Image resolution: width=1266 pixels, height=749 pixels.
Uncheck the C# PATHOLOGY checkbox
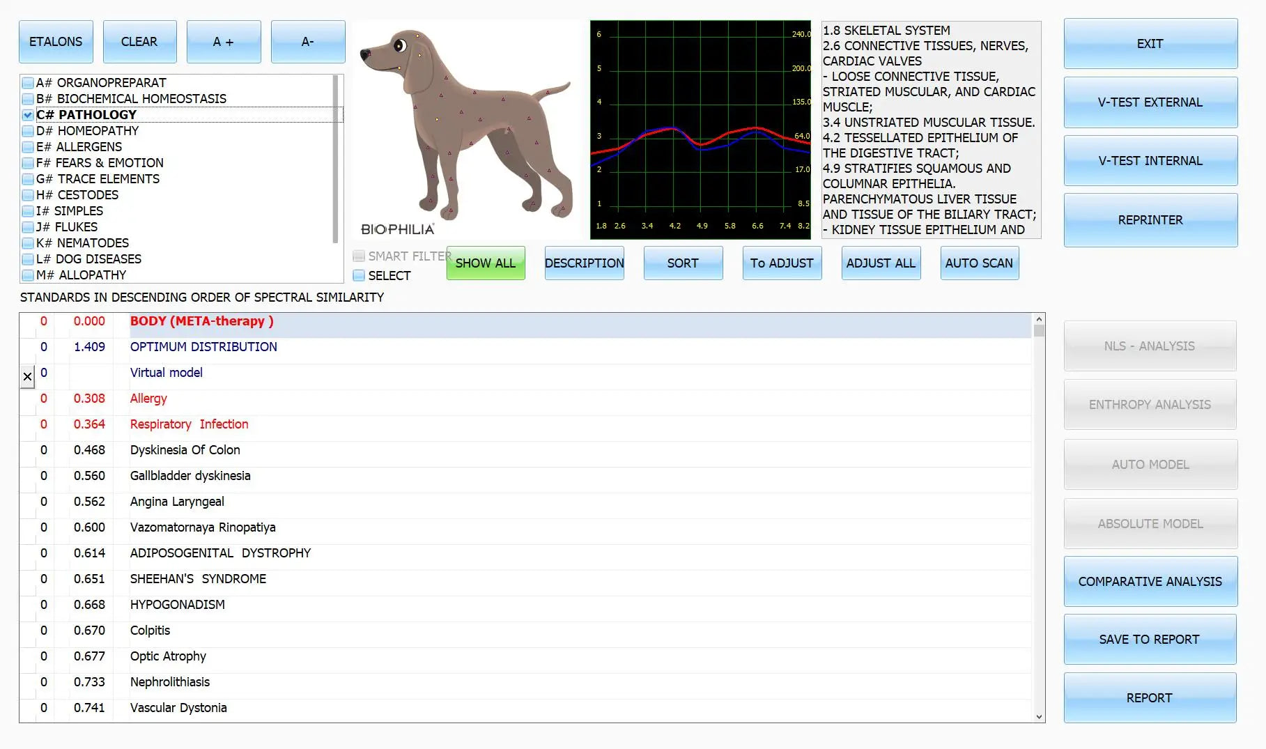tap(28, 115)
